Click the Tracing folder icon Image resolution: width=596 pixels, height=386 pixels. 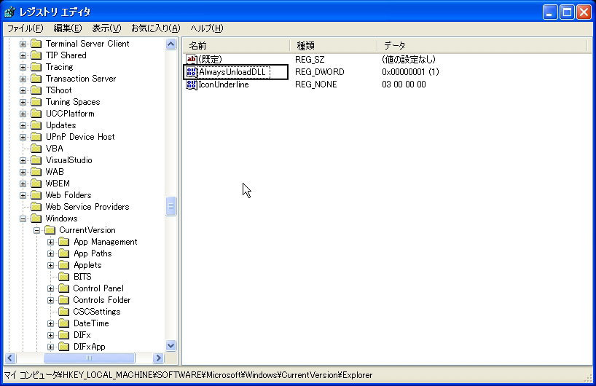(36, 67)
